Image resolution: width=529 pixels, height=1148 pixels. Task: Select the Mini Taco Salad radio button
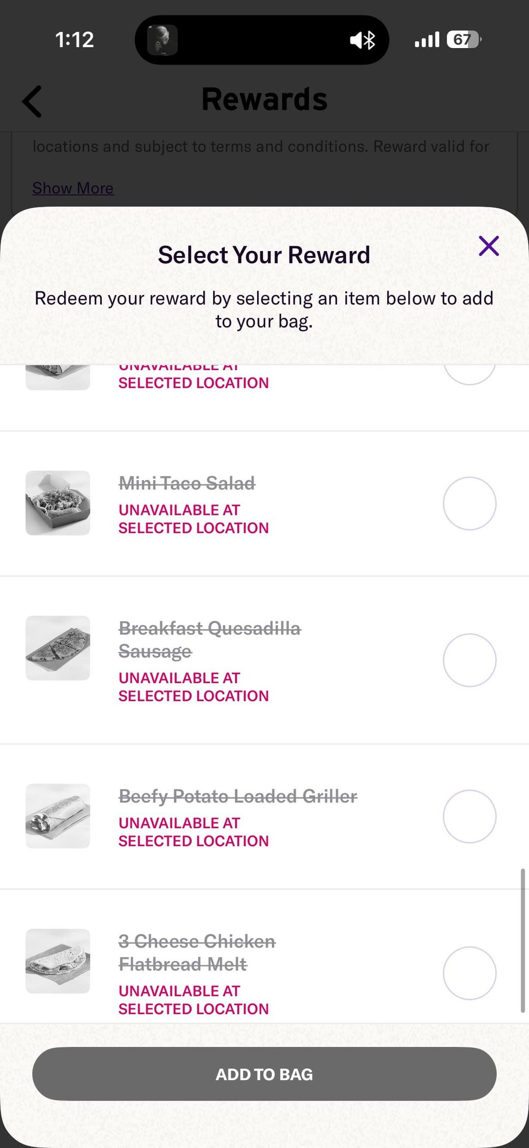pyautogui.click(x=469, y=503)
